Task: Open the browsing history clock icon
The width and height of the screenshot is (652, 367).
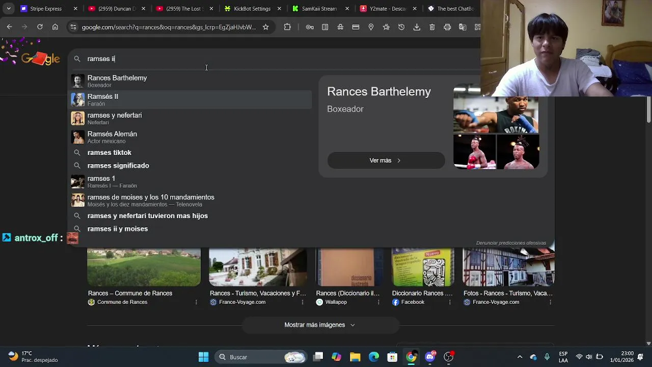Action: click(401, 27)
